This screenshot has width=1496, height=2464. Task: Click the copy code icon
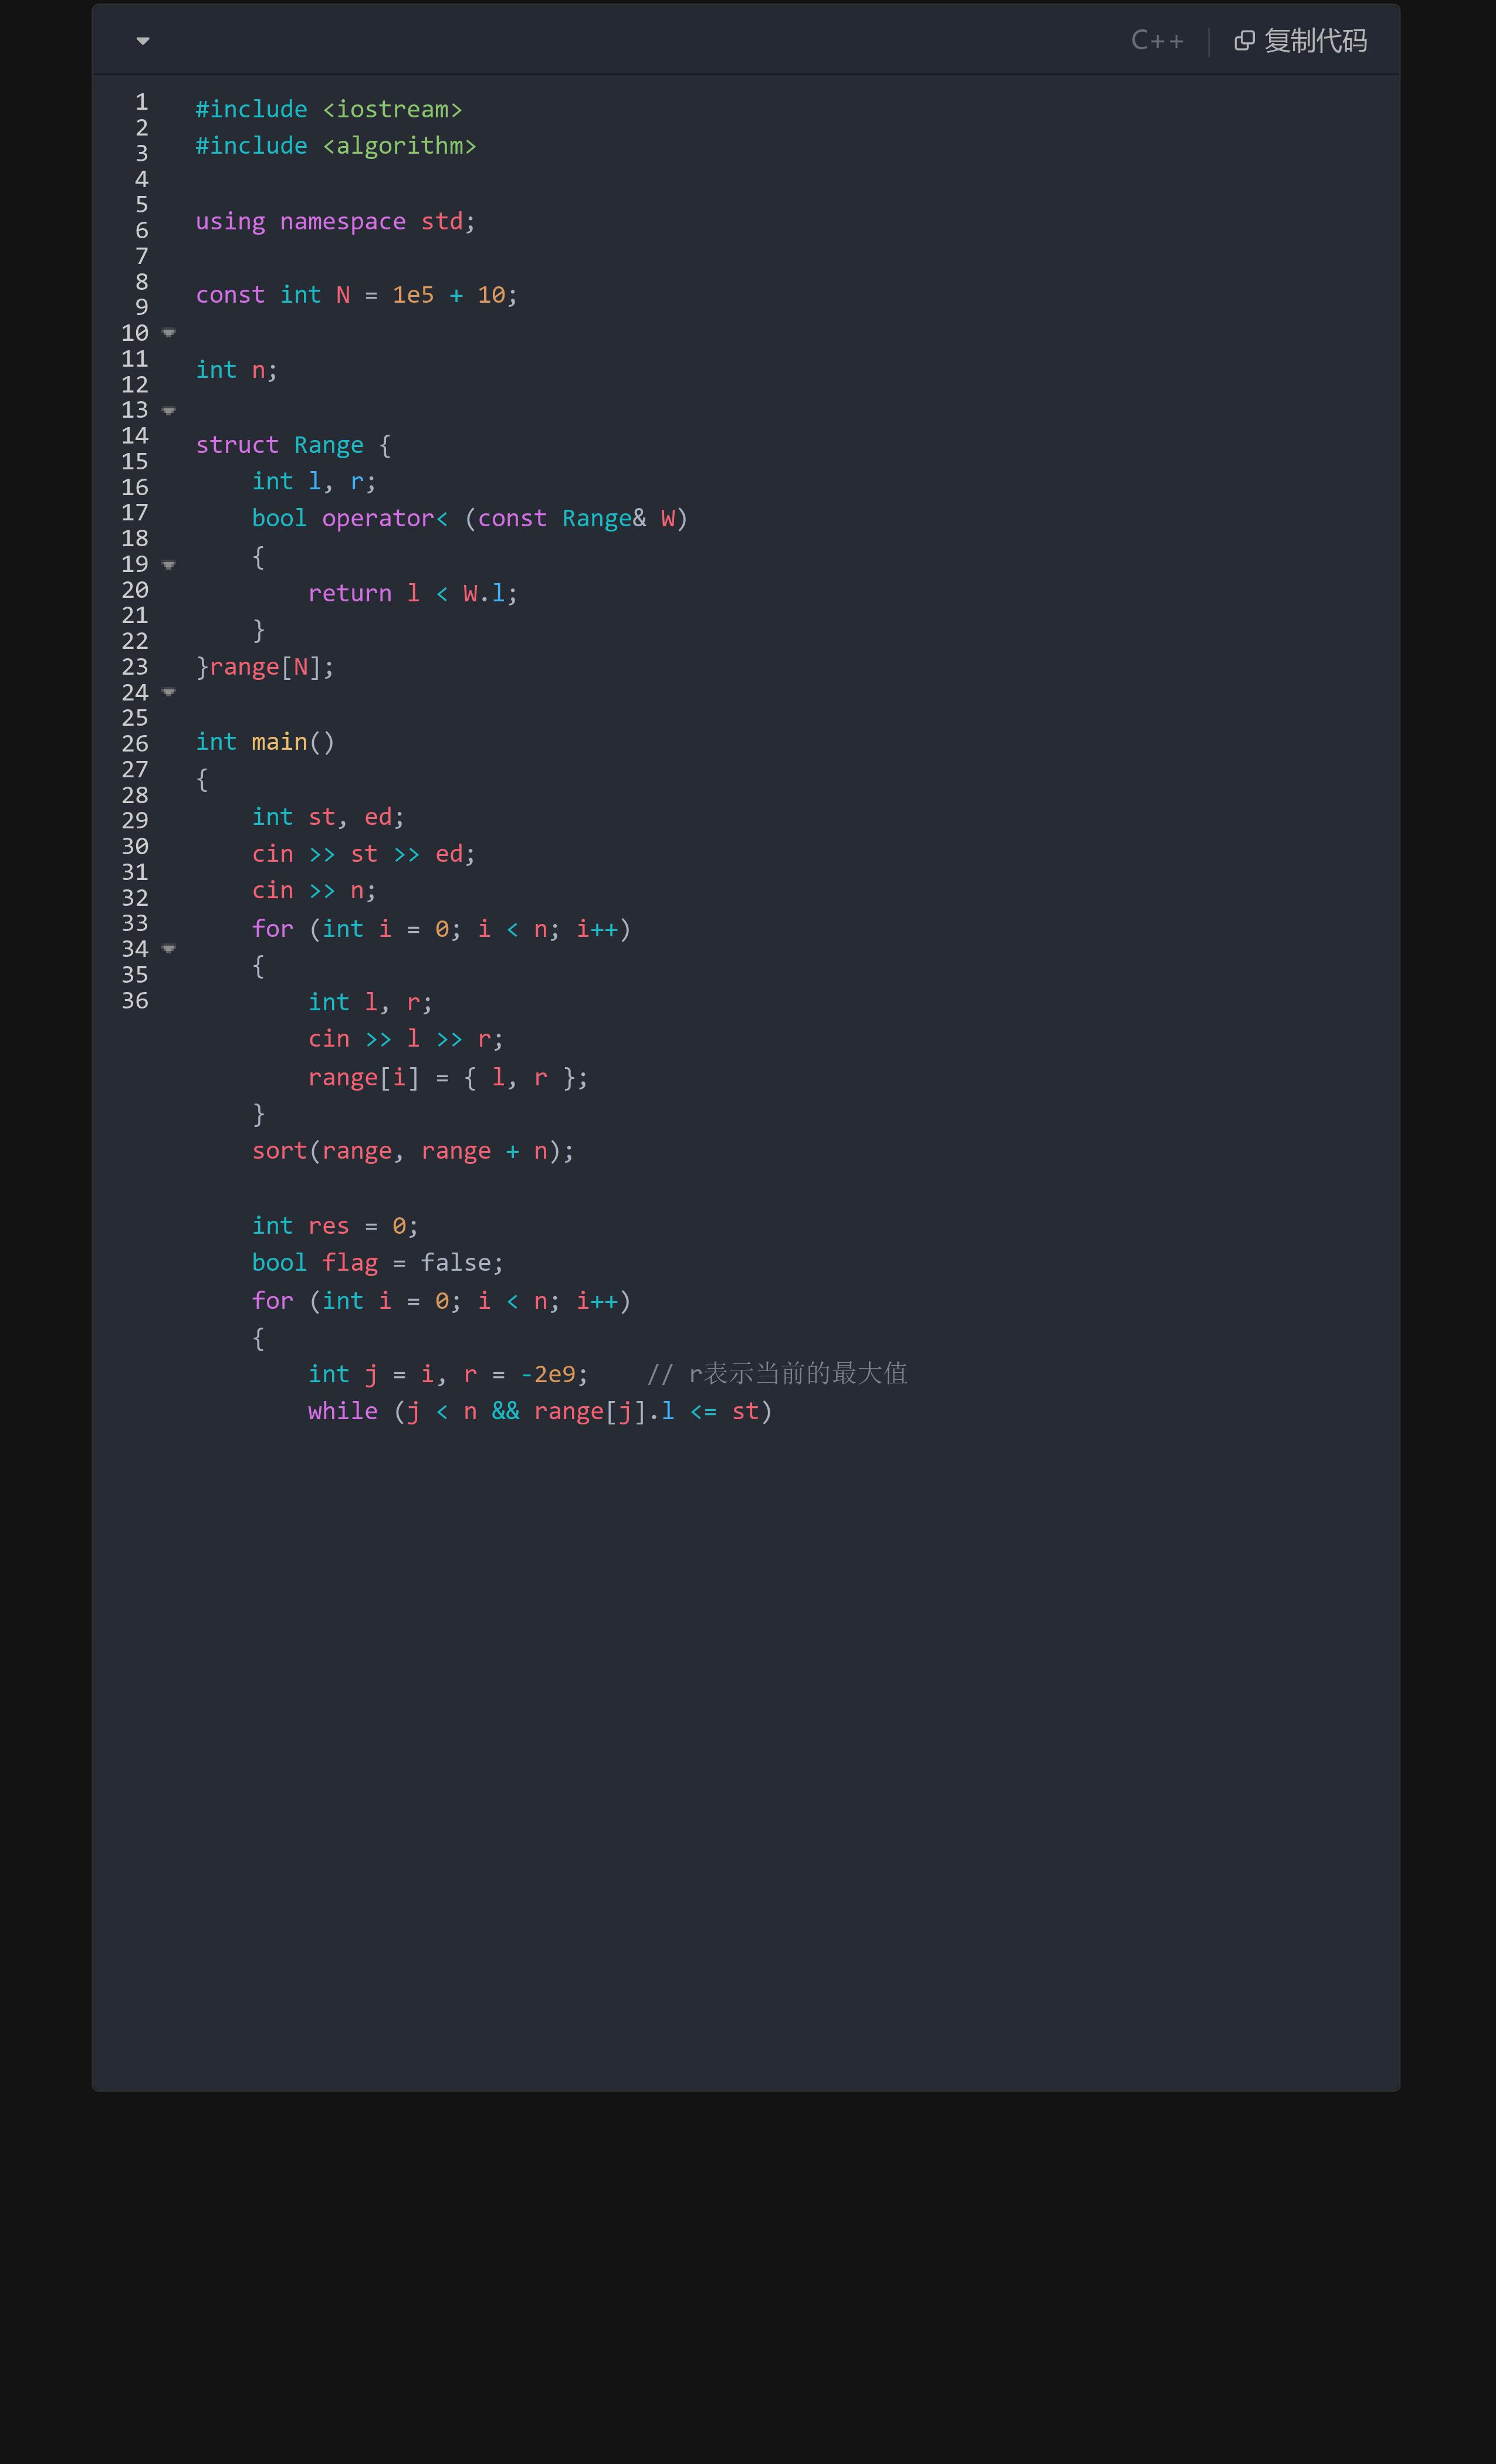pos(1244,41)
